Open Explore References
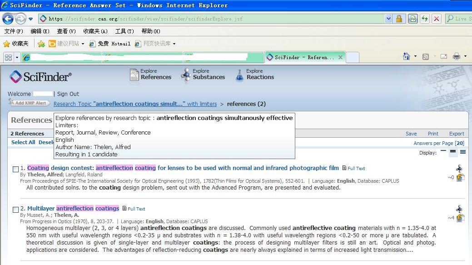 pos(150,75)
